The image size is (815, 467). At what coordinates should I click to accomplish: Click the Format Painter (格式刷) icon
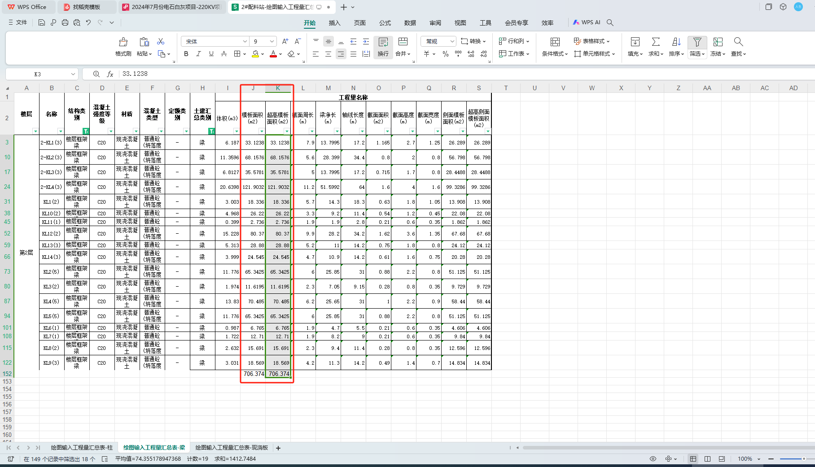tap(123, 42)
